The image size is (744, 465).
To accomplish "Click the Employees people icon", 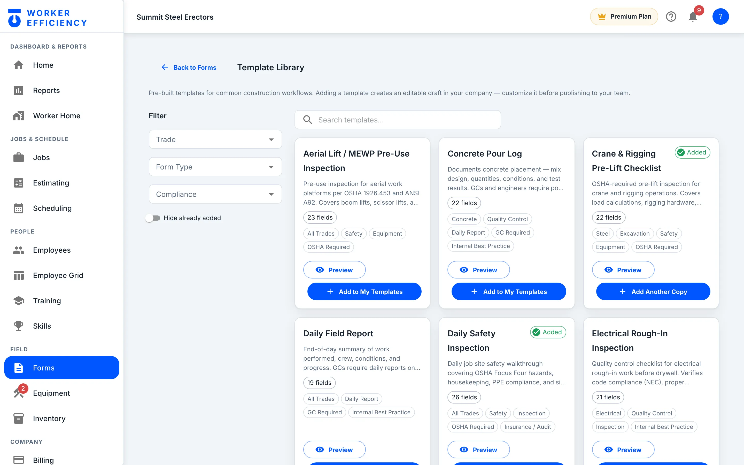I will (x=18, y=250).
